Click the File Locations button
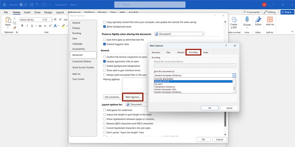 click(112, 97)
